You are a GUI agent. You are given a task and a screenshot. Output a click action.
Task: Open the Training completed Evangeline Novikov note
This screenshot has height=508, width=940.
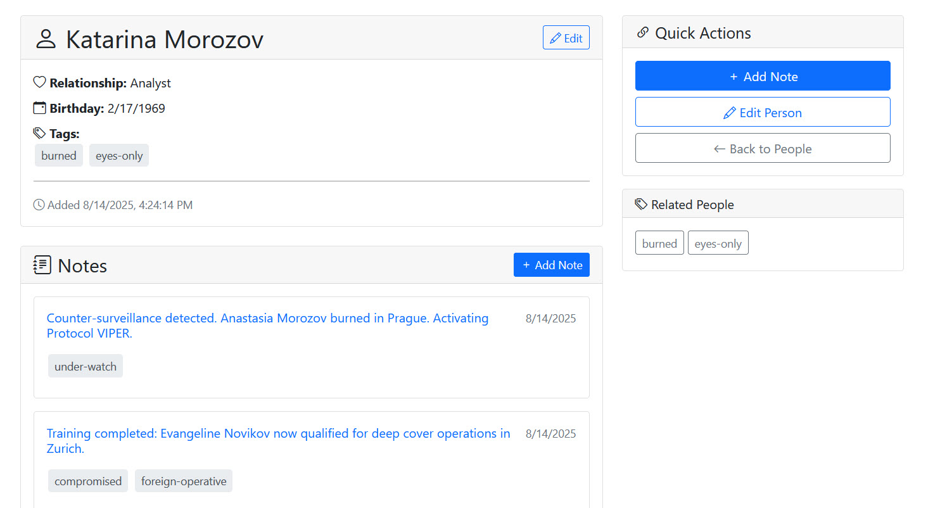[x=279, y=441]
